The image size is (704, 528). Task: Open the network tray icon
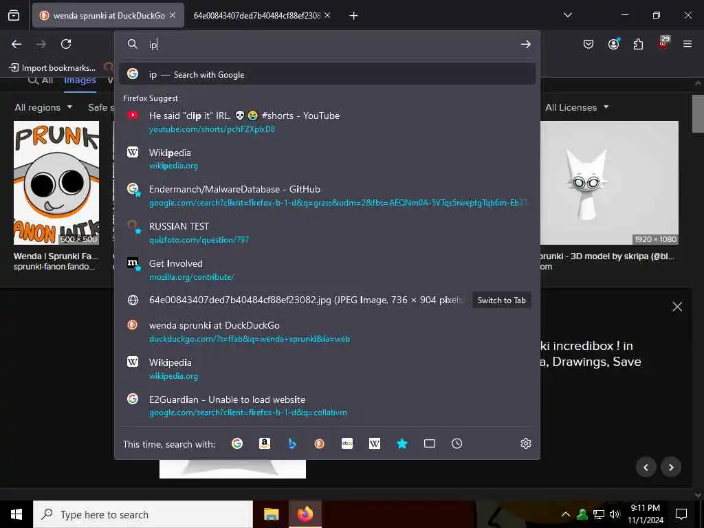[599, 514]
